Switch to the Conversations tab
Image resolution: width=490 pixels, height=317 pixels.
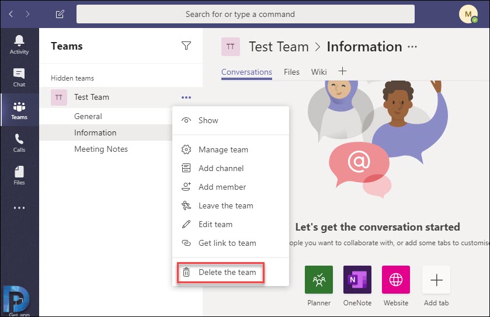246,72
